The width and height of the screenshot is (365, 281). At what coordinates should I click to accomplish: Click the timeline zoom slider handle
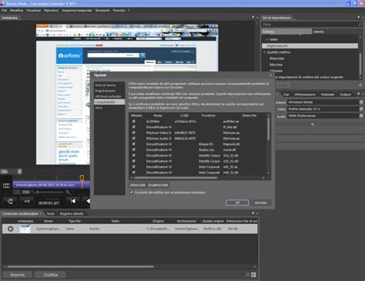tap(38, 192)
